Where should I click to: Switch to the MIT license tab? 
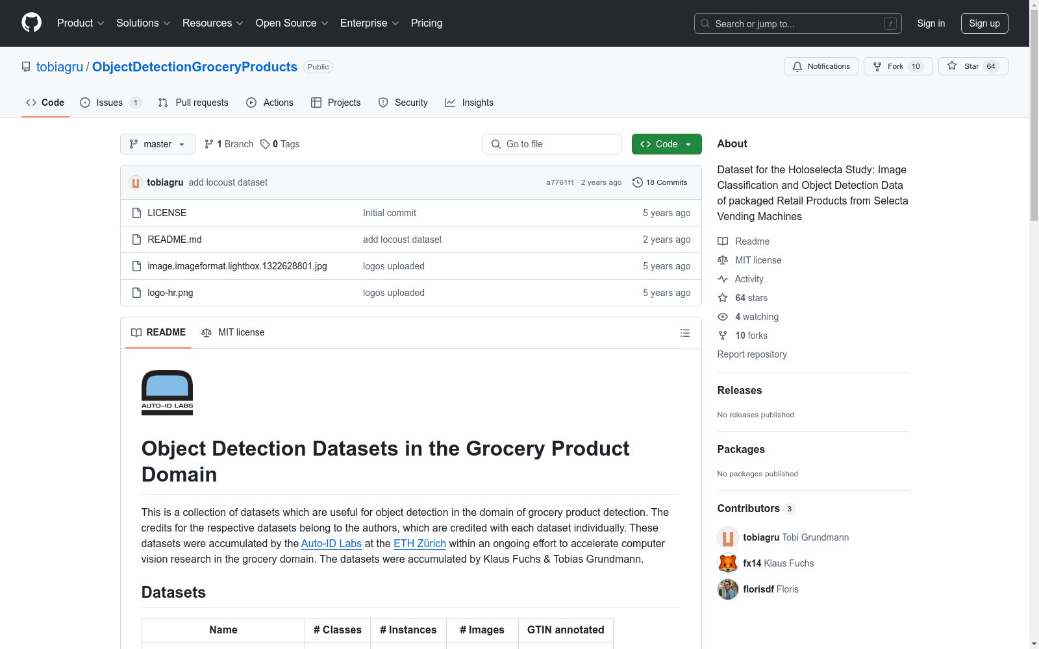(x=233, y=332)
